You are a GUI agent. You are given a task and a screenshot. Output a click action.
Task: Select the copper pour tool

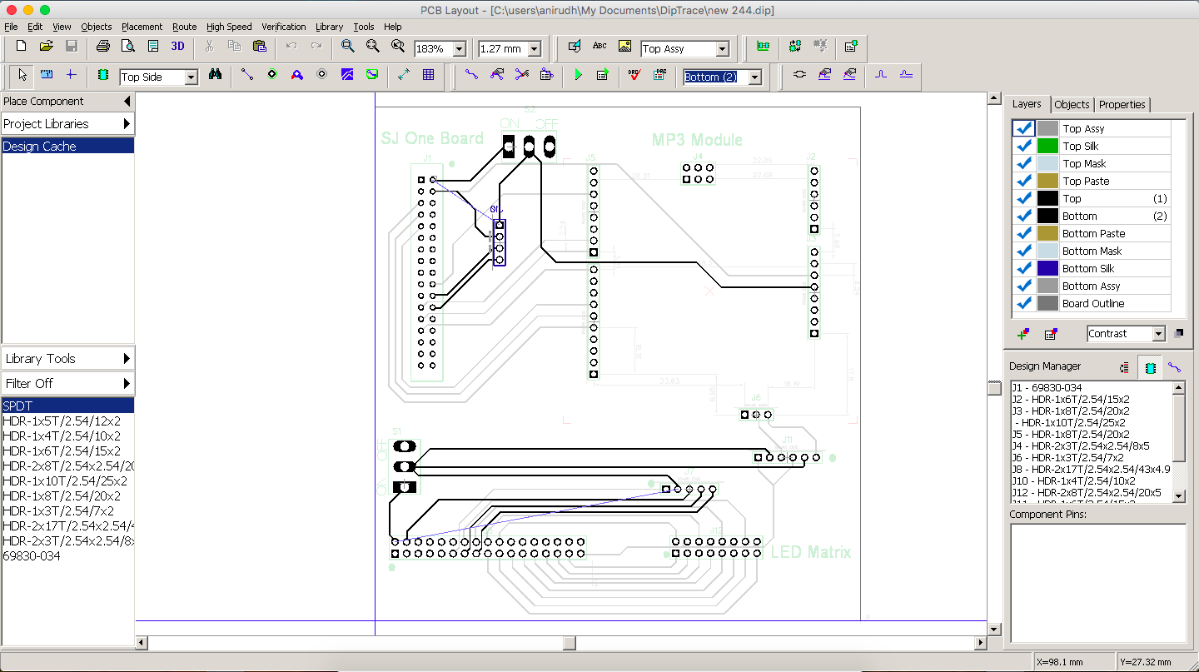[x=347, y=75]
